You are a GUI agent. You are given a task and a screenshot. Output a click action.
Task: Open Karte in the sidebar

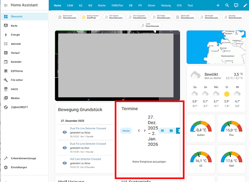(x=24, y=26)
